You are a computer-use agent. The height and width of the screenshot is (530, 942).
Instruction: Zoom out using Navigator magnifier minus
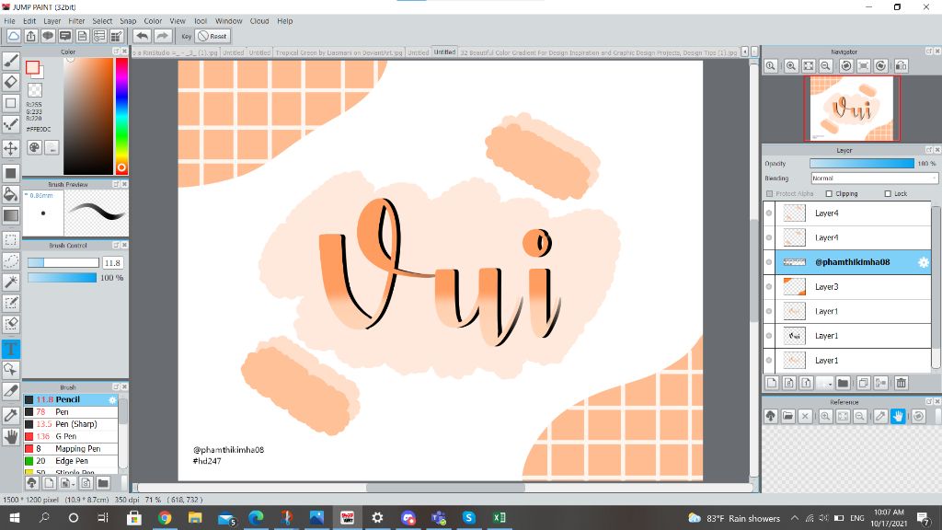[826, 66]
